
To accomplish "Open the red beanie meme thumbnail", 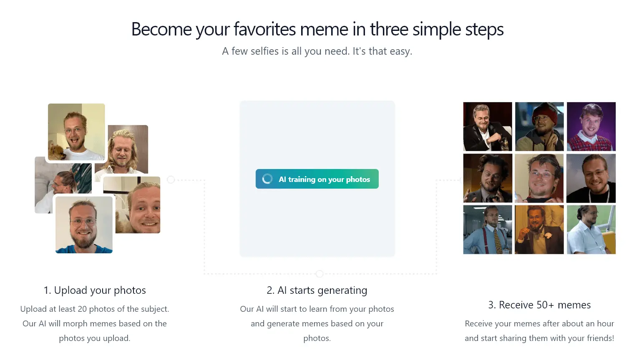I will point(539,126).
